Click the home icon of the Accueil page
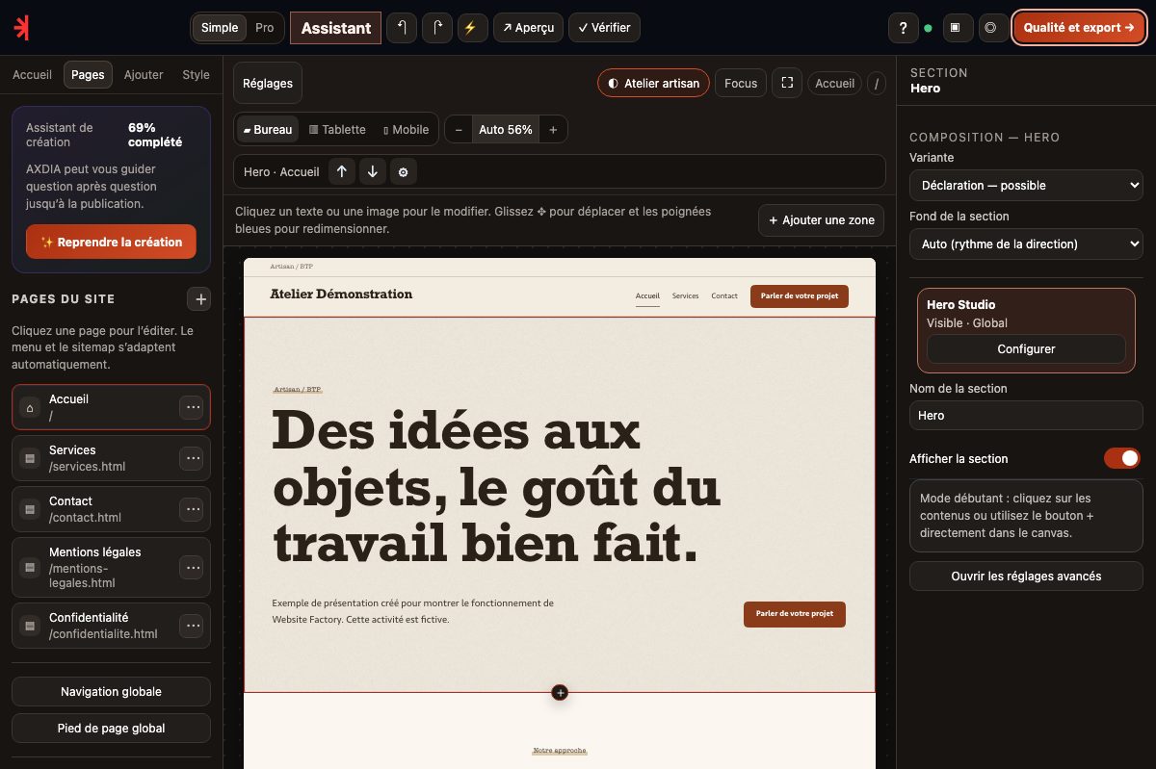 pos(30,408)
